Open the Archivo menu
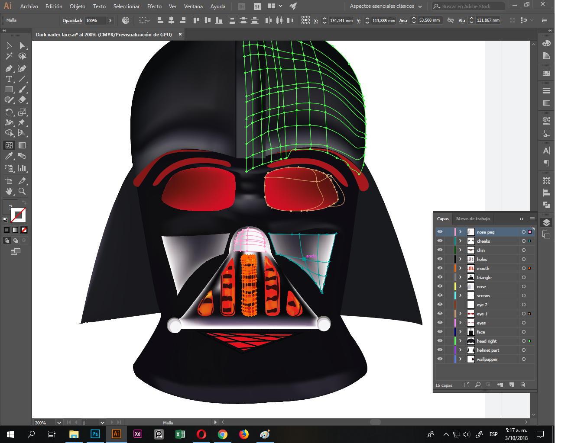This screenshot has width=584, height=443. 29,6
